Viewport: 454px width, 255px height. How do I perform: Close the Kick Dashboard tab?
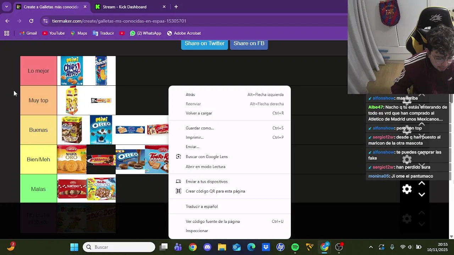tap(164, 7)
